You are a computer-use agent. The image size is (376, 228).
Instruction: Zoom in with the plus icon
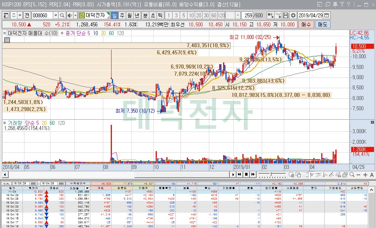pyautogui.click(x=365, y=175)
